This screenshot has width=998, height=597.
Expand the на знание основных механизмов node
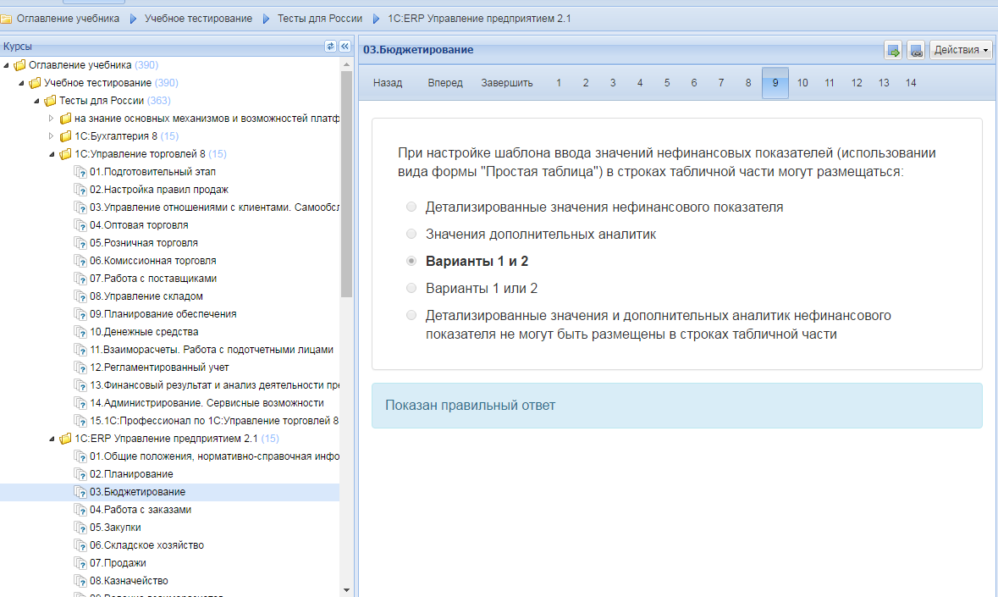click(x=52, y=119)
